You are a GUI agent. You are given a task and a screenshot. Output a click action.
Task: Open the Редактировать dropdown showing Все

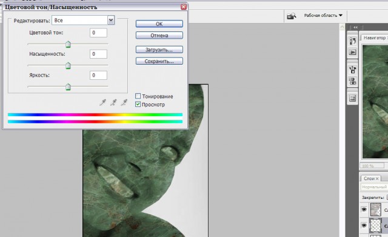[x=83, y=20]
